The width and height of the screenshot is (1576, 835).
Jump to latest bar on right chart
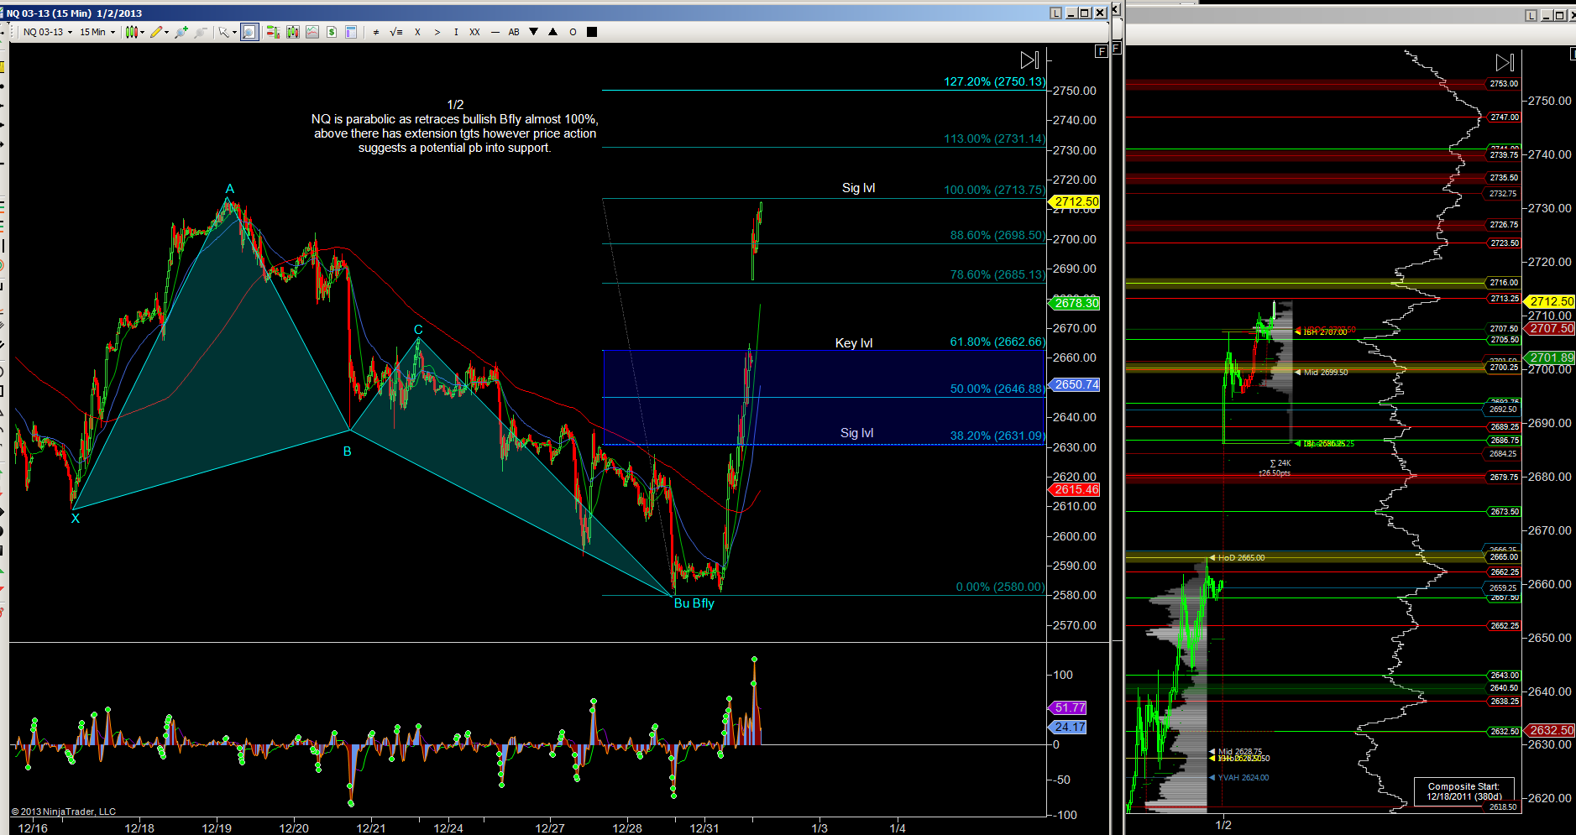point(1505,63)
